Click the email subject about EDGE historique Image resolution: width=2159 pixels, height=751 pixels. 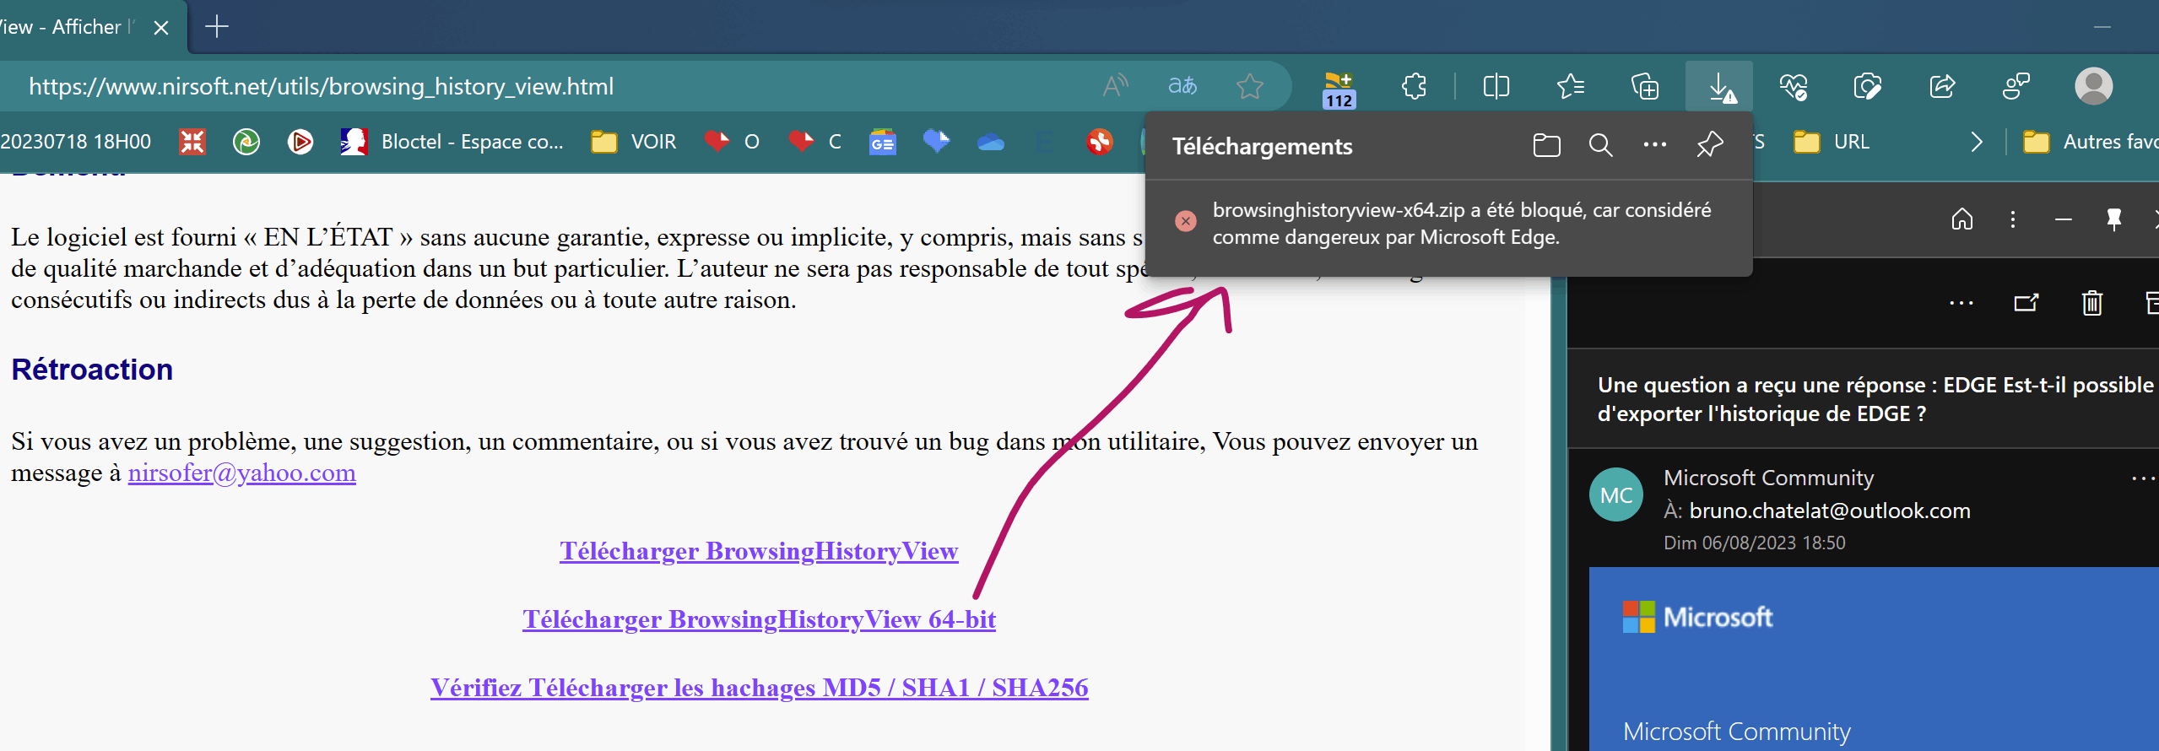point(1875,399)
